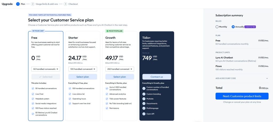This screenshot has width=273, height=122.
Task: Click the check icon beside Live visitors list
Action: 70,93
